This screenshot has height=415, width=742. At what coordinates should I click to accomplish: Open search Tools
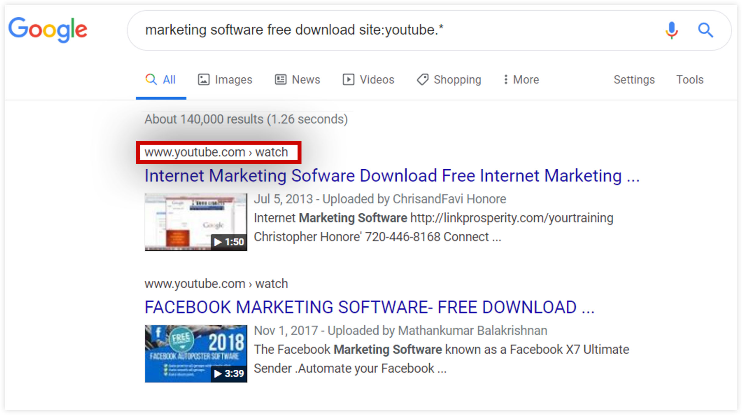[x=690, y=80]
